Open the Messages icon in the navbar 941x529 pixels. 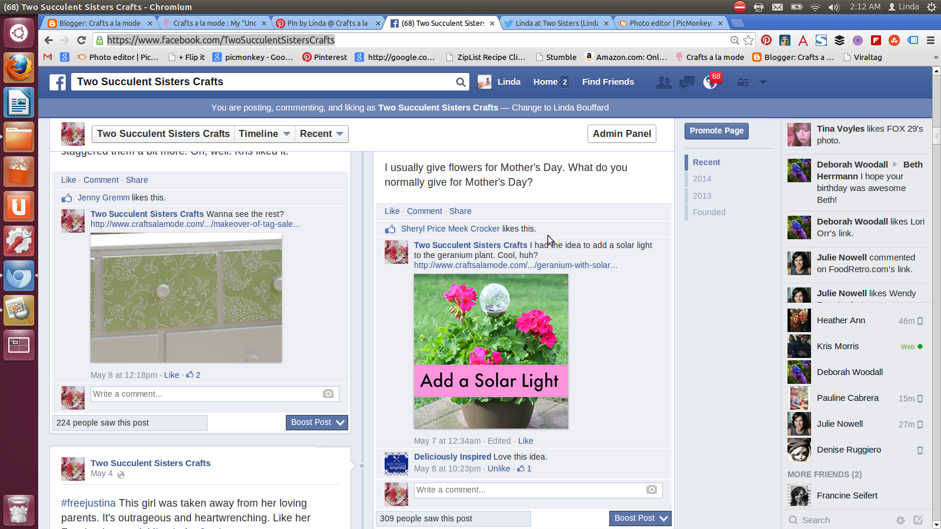click(686, 82)
